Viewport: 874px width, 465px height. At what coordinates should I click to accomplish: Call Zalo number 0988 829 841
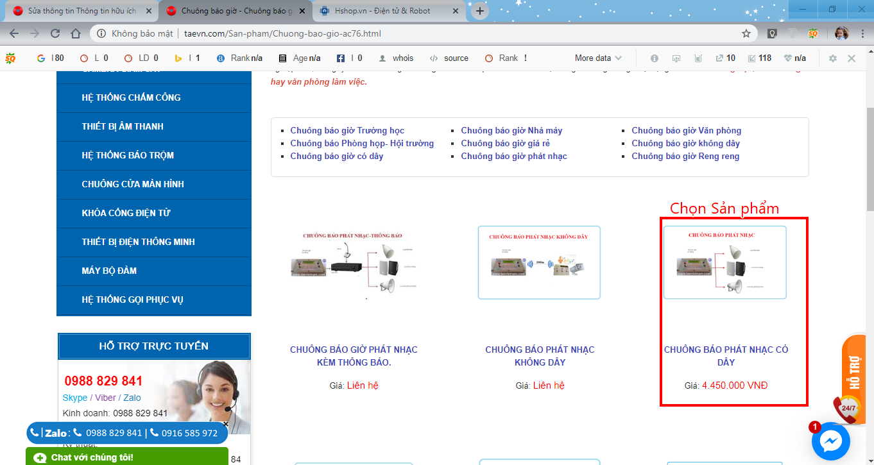click(x=107, y=433)
